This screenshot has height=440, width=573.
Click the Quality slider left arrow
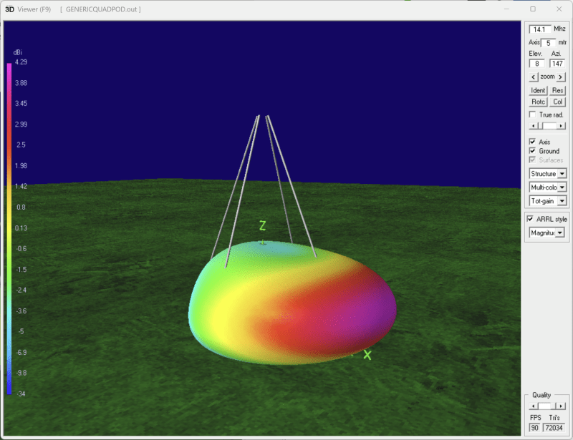532,406
